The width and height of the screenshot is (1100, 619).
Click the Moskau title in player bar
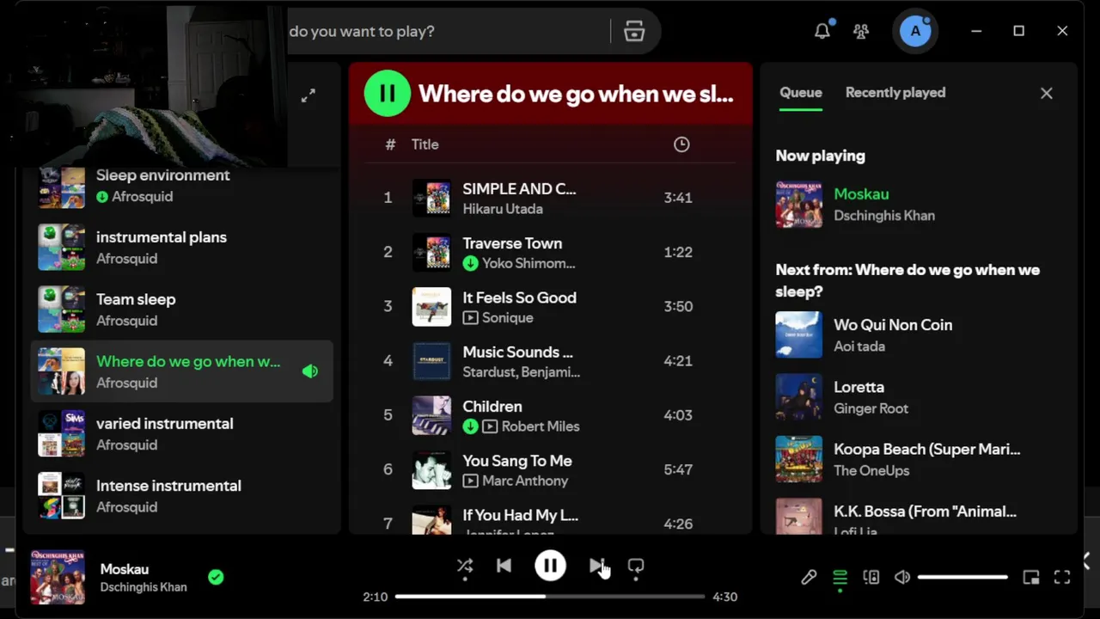coord(125,569)
